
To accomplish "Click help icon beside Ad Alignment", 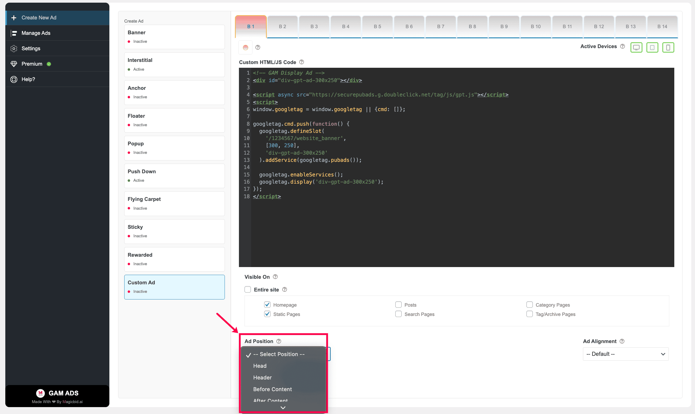I will [622, 341].
